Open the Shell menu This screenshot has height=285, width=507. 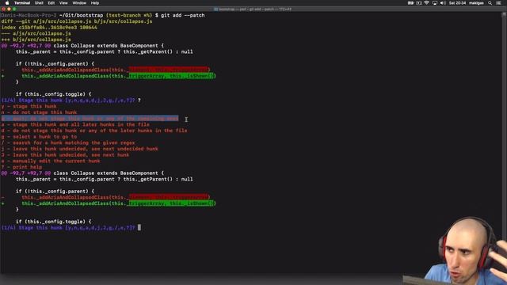tap(39, 3)
